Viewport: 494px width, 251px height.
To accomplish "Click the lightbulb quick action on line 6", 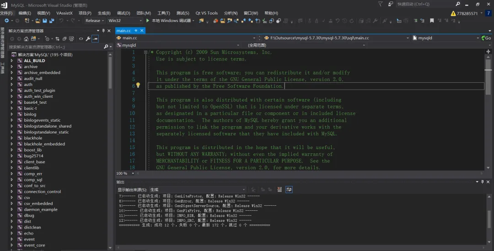I will click(x=138, y=85).
